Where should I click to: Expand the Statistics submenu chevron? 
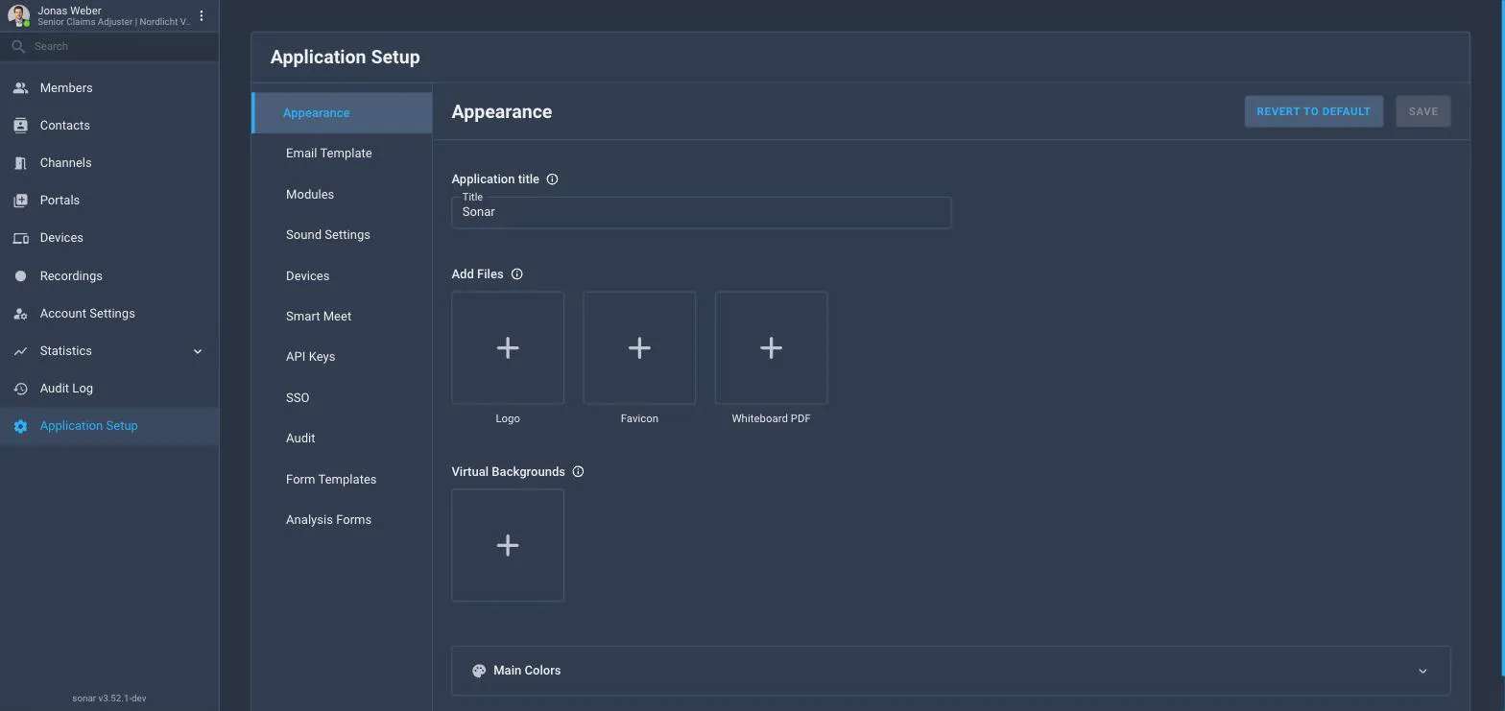click(198, 351)
